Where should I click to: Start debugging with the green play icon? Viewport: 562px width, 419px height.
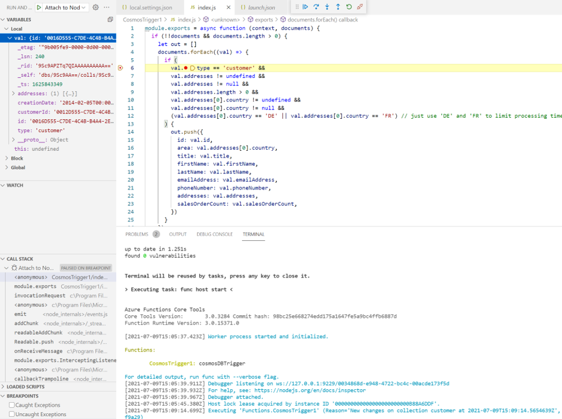(x=38, y=7)
